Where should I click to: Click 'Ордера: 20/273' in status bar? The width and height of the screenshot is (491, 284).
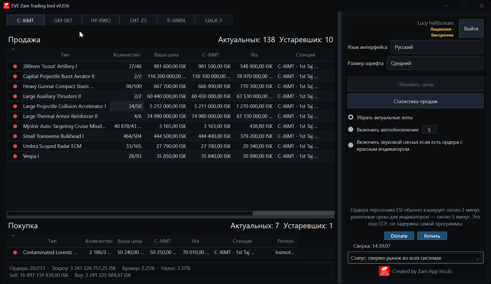click(x=27, y=268)
